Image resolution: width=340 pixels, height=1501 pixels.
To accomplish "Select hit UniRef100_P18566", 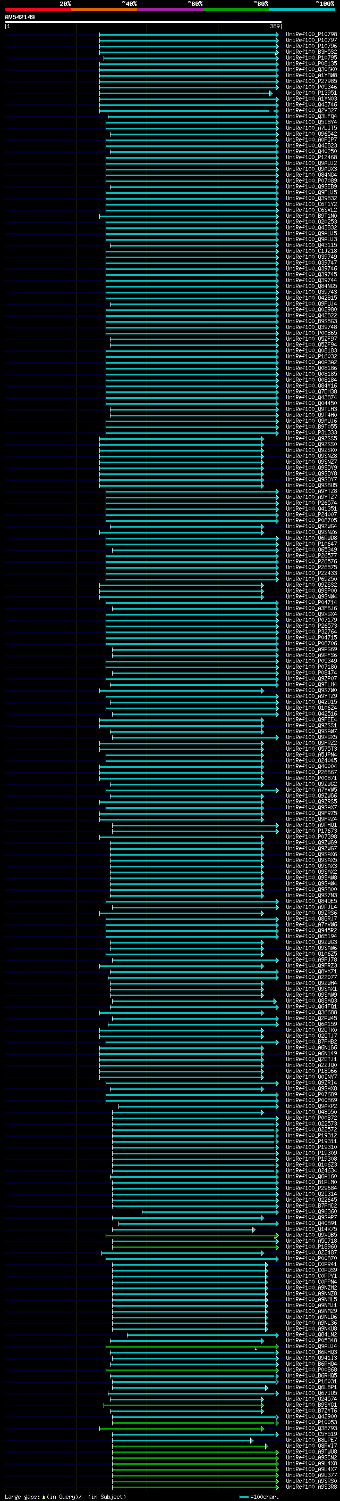I will click(311, 1071).
